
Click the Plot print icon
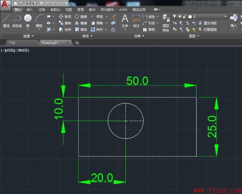point(41,3)
